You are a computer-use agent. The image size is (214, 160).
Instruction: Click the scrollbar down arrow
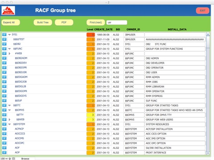[208, 153]
